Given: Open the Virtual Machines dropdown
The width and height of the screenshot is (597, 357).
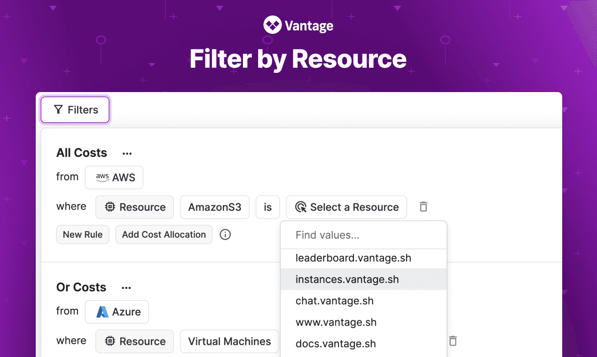Looking at the screenshot, I should click(229, 341).
